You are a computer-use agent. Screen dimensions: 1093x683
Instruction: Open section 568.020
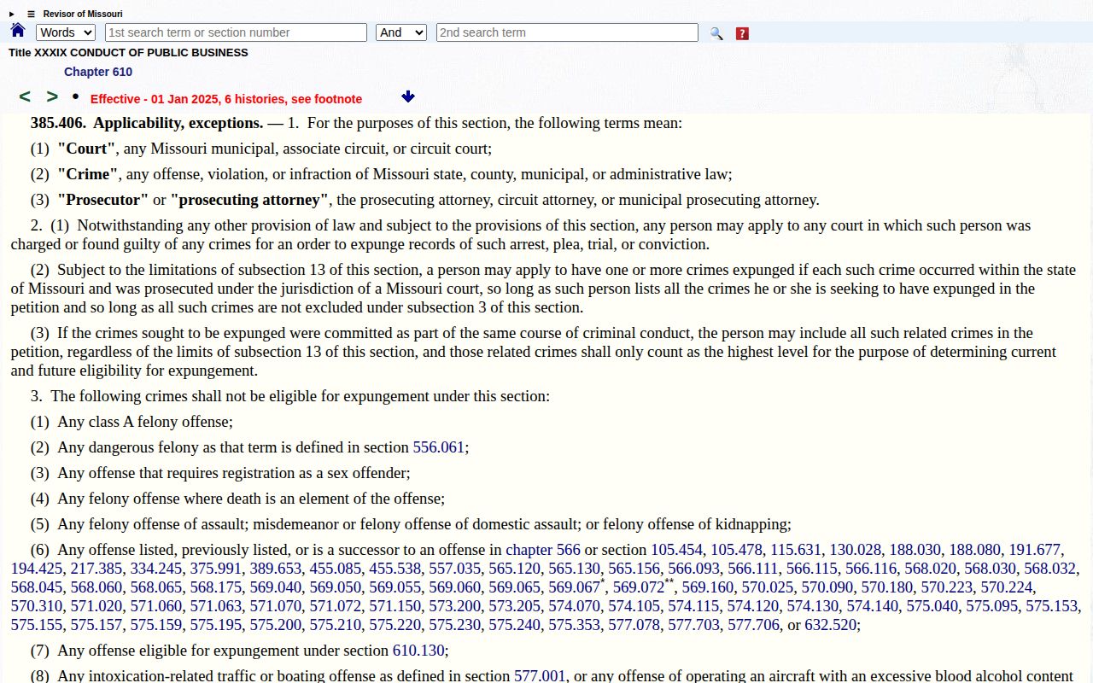[931, 569]
